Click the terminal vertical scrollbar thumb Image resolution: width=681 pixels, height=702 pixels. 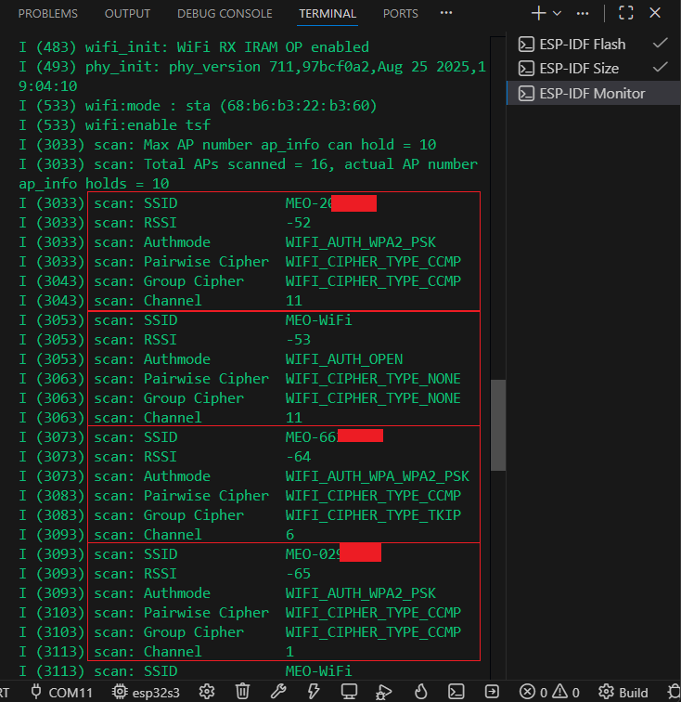498,425
